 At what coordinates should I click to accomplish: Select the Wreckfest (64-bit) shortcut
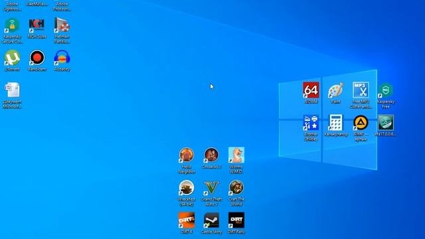click(x=187, y=187)
